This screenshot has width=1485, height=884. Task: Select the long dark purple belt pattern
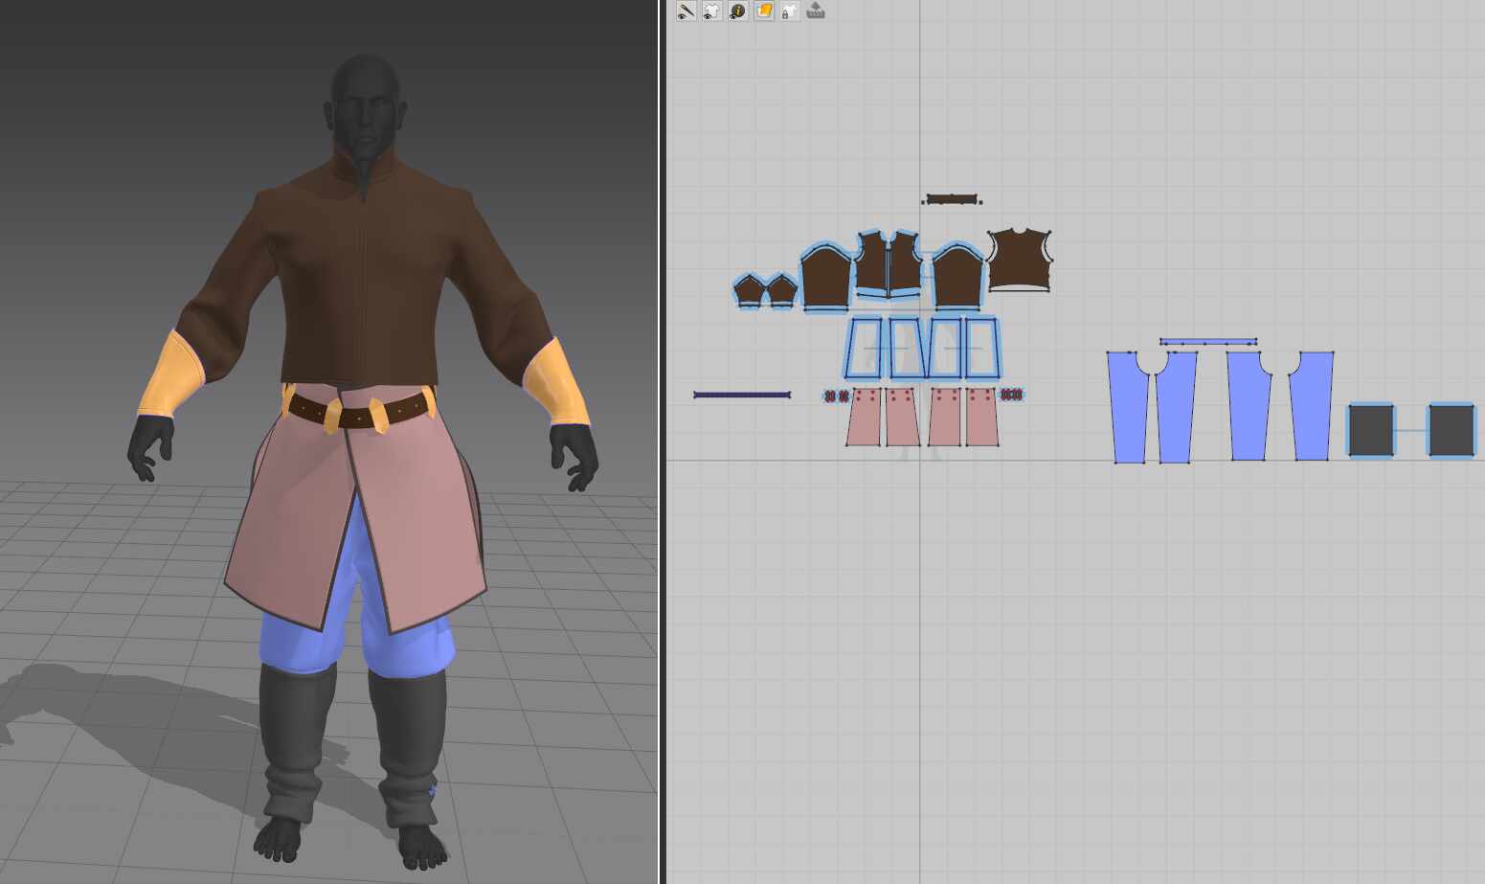click(x=742, y=395)
